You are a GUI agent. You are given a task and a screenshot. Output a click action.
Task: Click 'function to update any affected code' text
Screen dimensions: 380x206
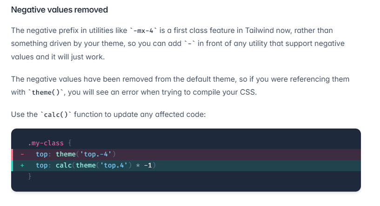pyautogui.click(x=140, y=114)
